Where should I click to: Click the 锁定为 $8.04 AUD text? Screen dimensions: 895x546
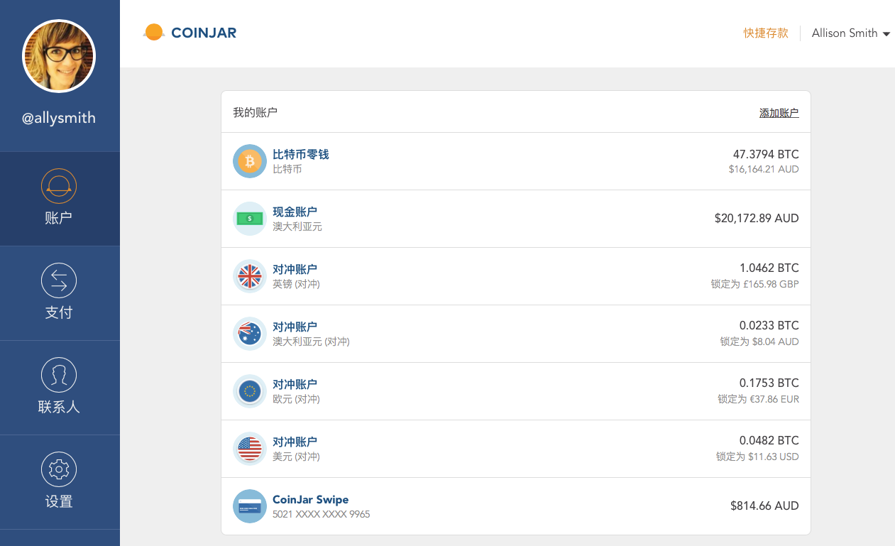point(759,342)
